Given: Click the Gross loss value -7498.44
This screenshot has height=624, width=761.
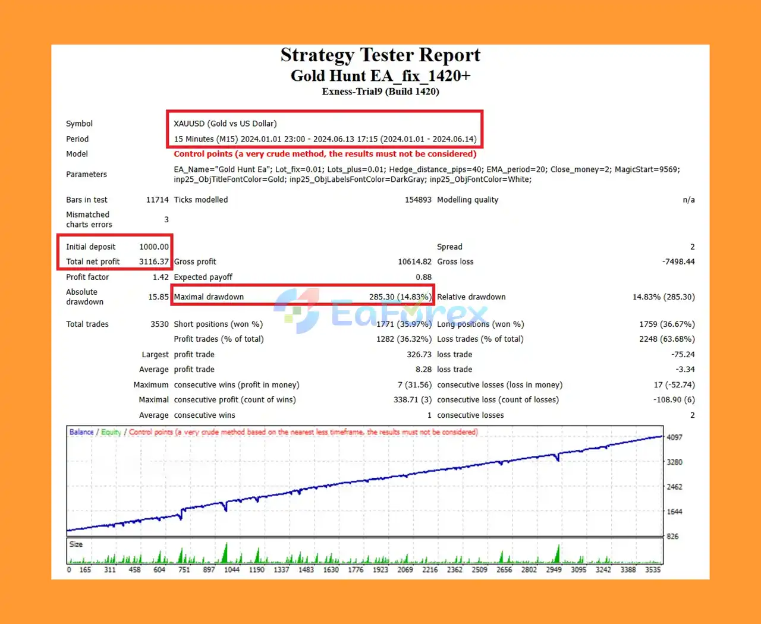Looking at the screenshot, I should click(x=678, y=261).
